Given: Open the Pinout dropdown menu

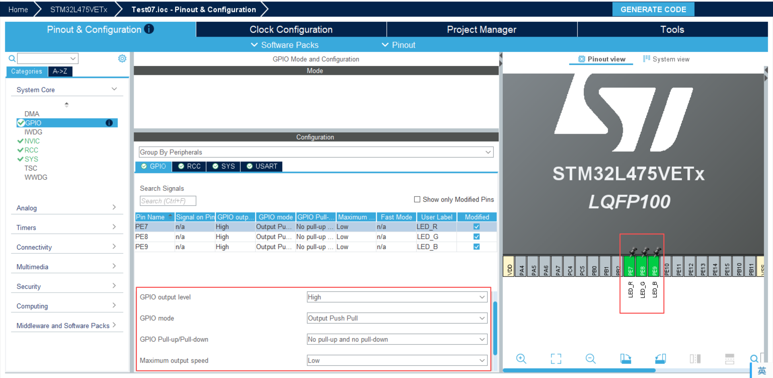Looking at the screenshot, I should tap(398, 45).
